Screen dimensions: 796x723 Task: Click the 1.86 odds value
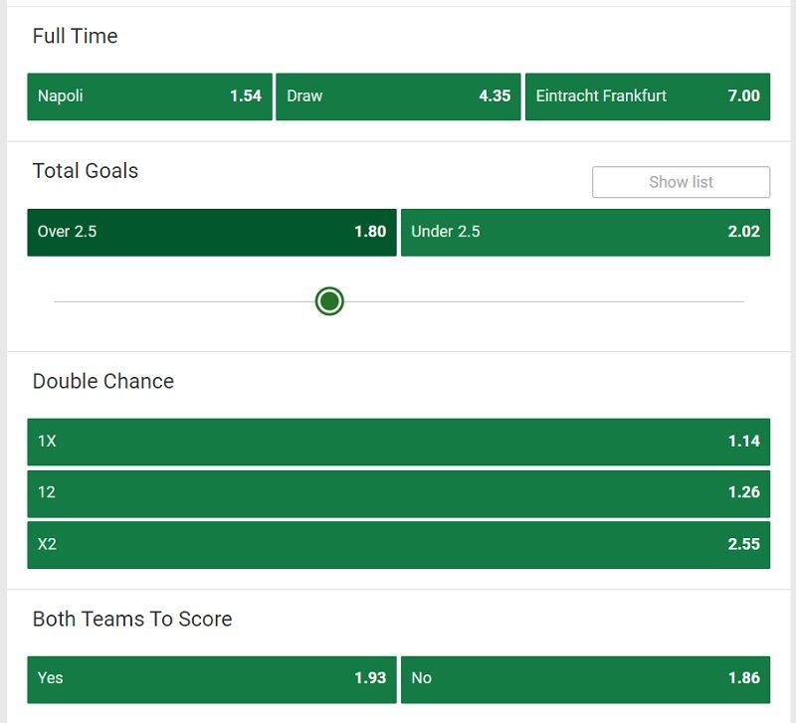tap(743, 678)
